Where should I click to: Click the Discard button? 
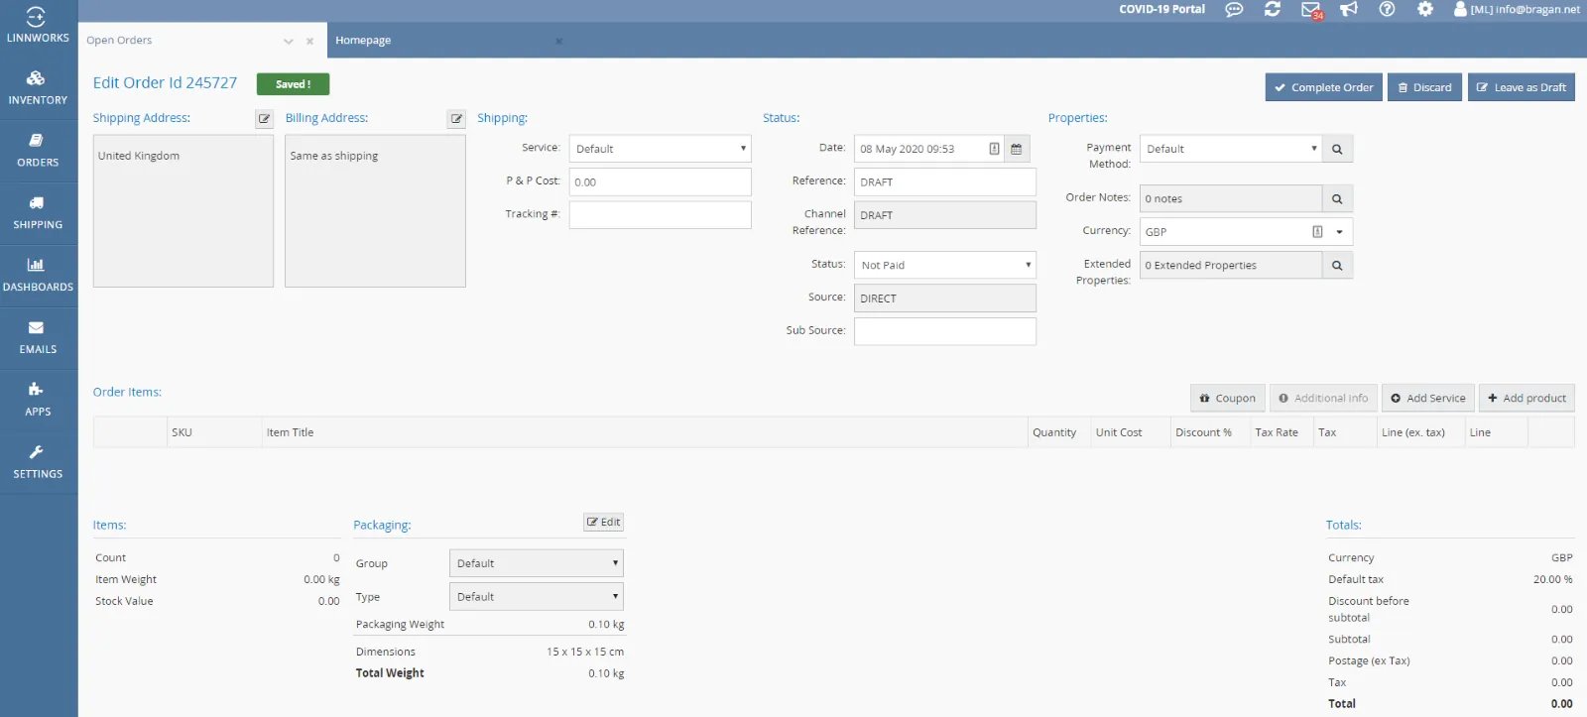click(1424, 87)
